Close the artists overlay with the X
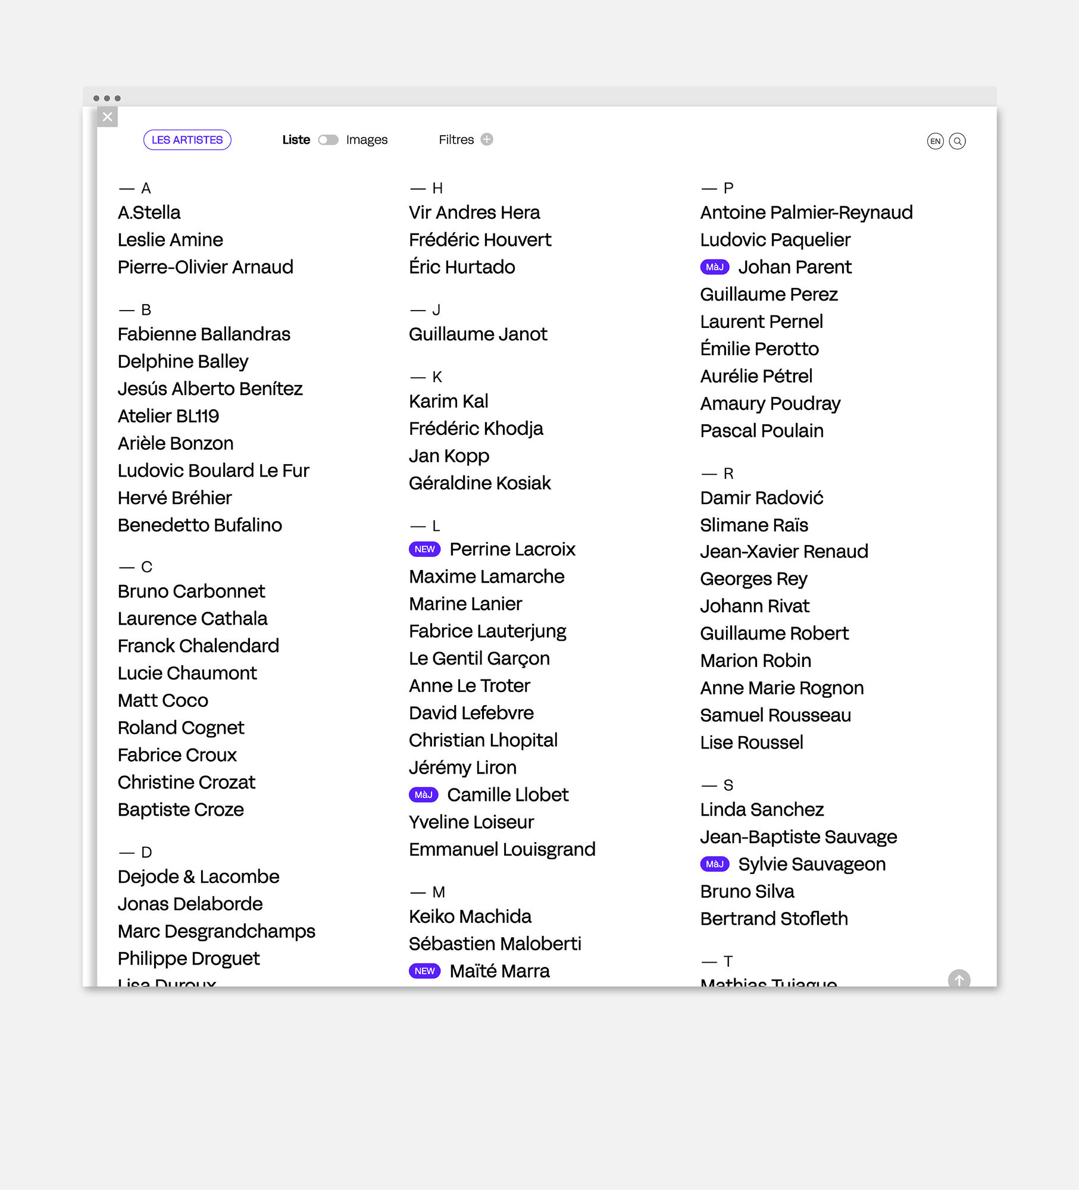 pos(108,117)
